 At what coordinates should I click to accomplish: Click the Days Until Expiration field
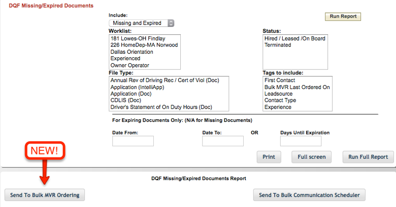tap(301, 141)
